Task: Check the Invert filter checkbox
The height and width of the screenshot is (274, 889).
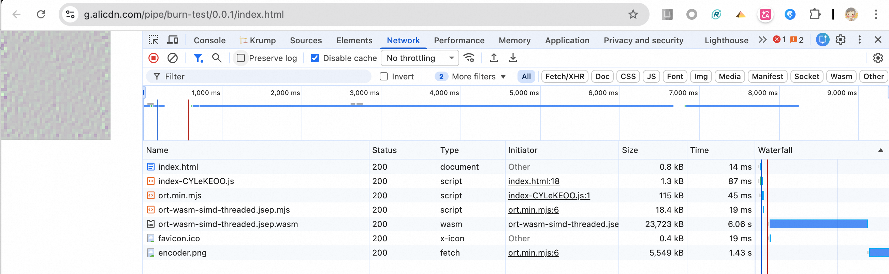Action: [384, 77]
